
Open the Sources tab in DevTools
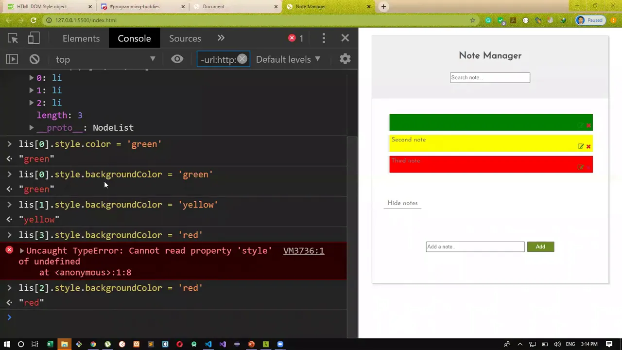click(185, 38)
